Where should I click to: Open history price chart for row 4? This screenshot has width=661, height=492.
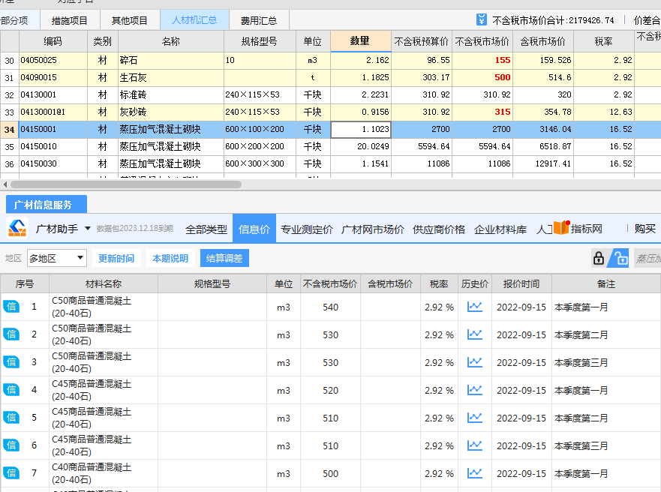475,390
